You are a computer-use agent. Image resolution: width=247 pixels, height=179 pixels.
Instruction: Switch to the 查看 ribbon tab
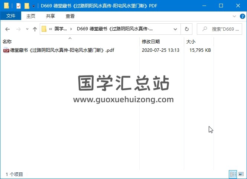click(70, 16)
